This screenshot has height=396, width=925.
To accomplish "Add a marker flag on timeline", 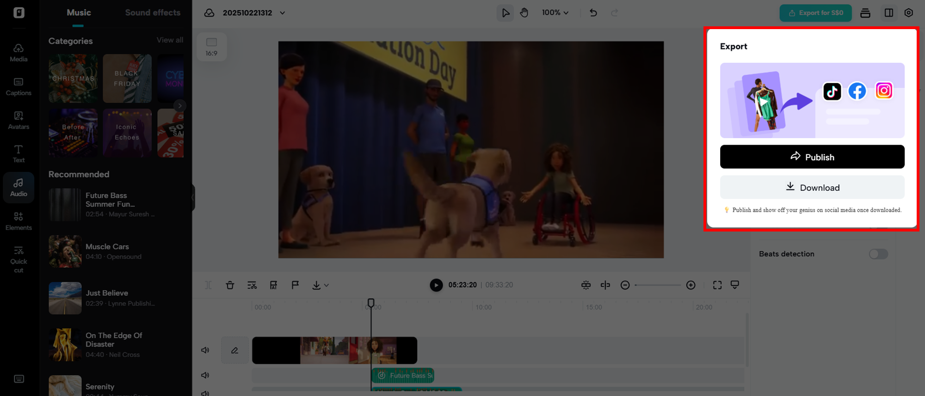I will pyautogui.click(x=295, y=285).
